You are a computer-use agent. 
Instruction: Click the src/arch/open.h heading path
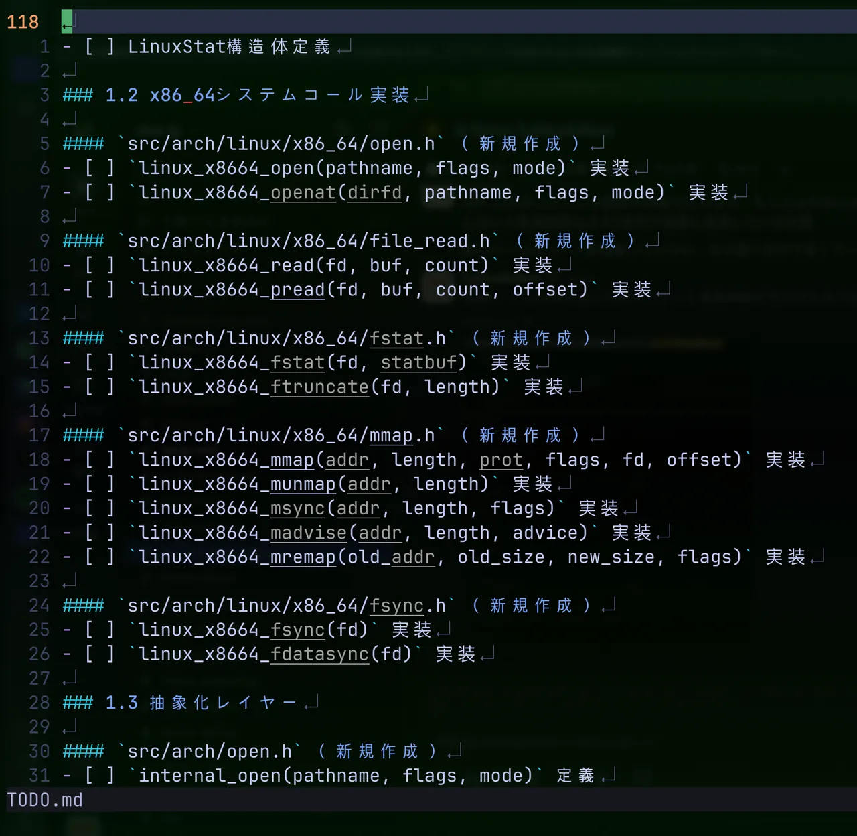click(210, 752)
